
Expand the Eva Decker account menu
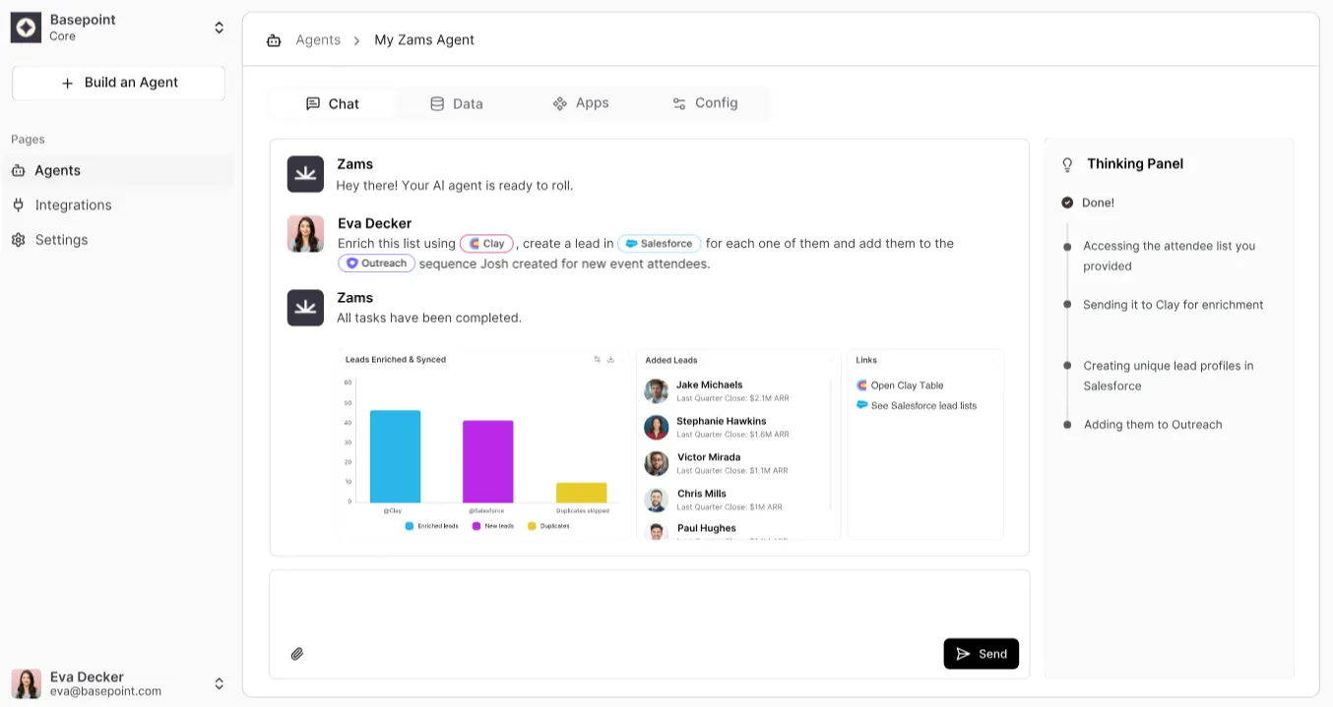point(219,683)
